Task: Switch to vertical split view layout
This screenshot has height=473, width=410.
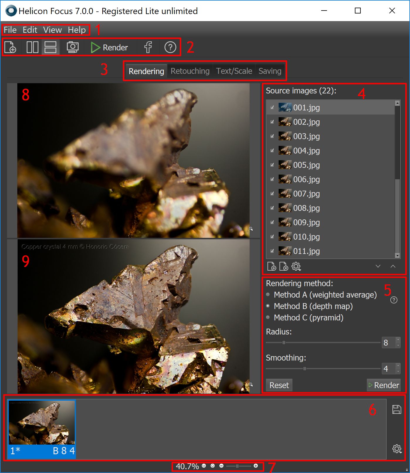Action: click(x=32, y=47)
